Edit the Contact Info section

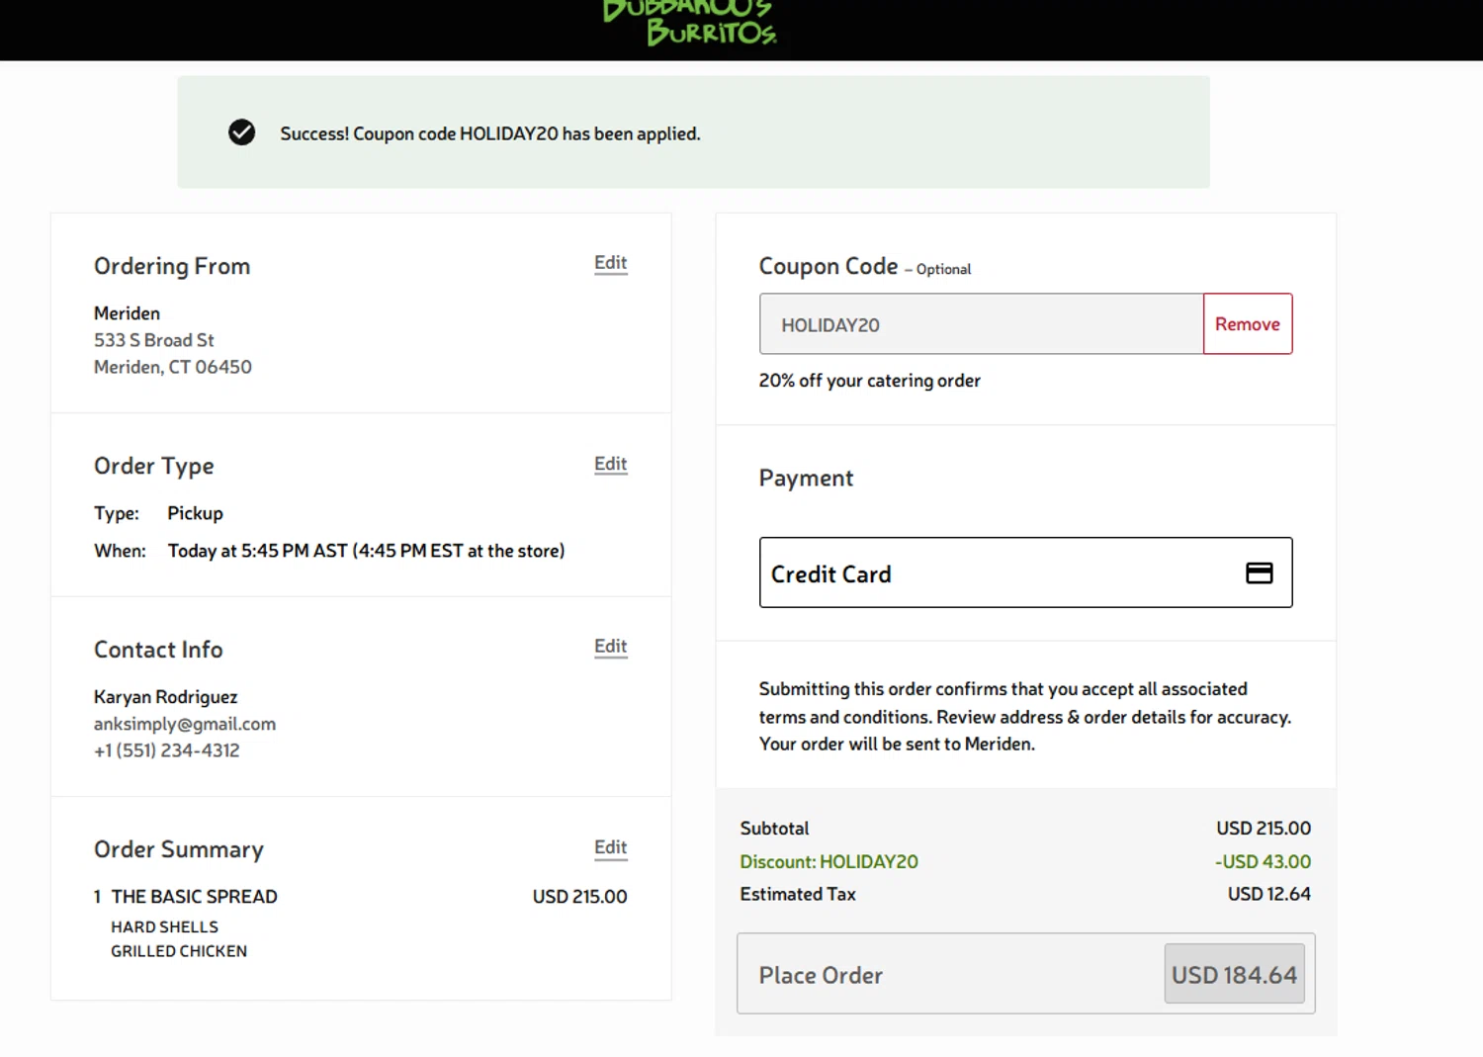(610, 647)
